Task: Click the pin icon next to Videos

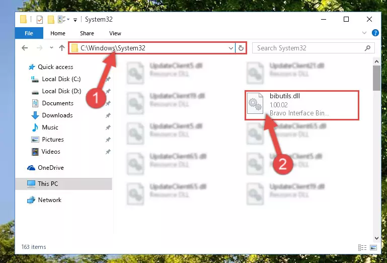Action: coord(108,152)
